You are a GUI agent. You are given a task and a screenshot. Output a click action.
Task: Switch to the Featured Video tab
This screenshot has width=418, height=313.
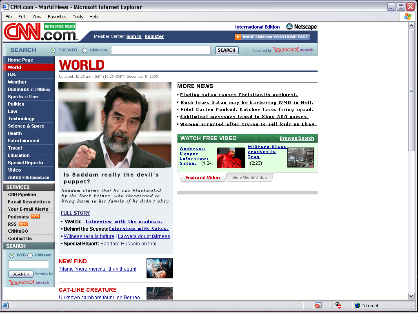tap(202, 178)
